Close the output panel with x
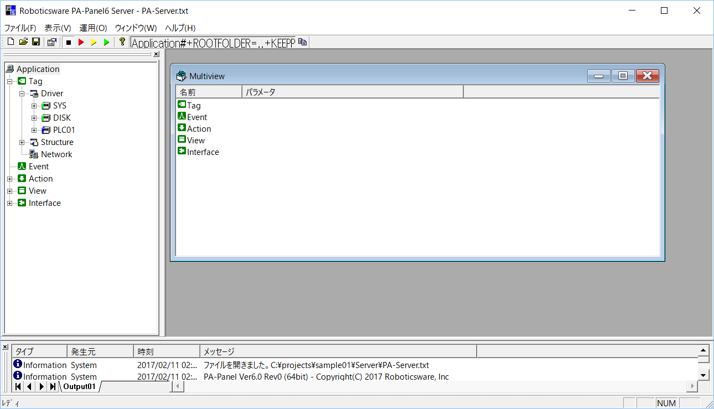The height and width of the screenshot is (409, 714). coord(5,347)
